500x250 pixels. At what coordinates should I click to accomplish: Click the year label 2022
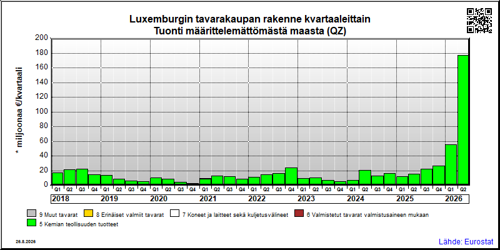[x=257, y=199]
